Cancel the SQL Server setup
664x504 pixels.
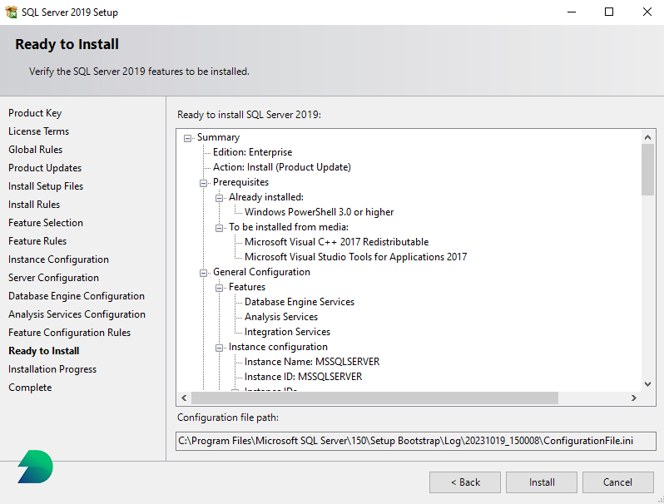617,482
